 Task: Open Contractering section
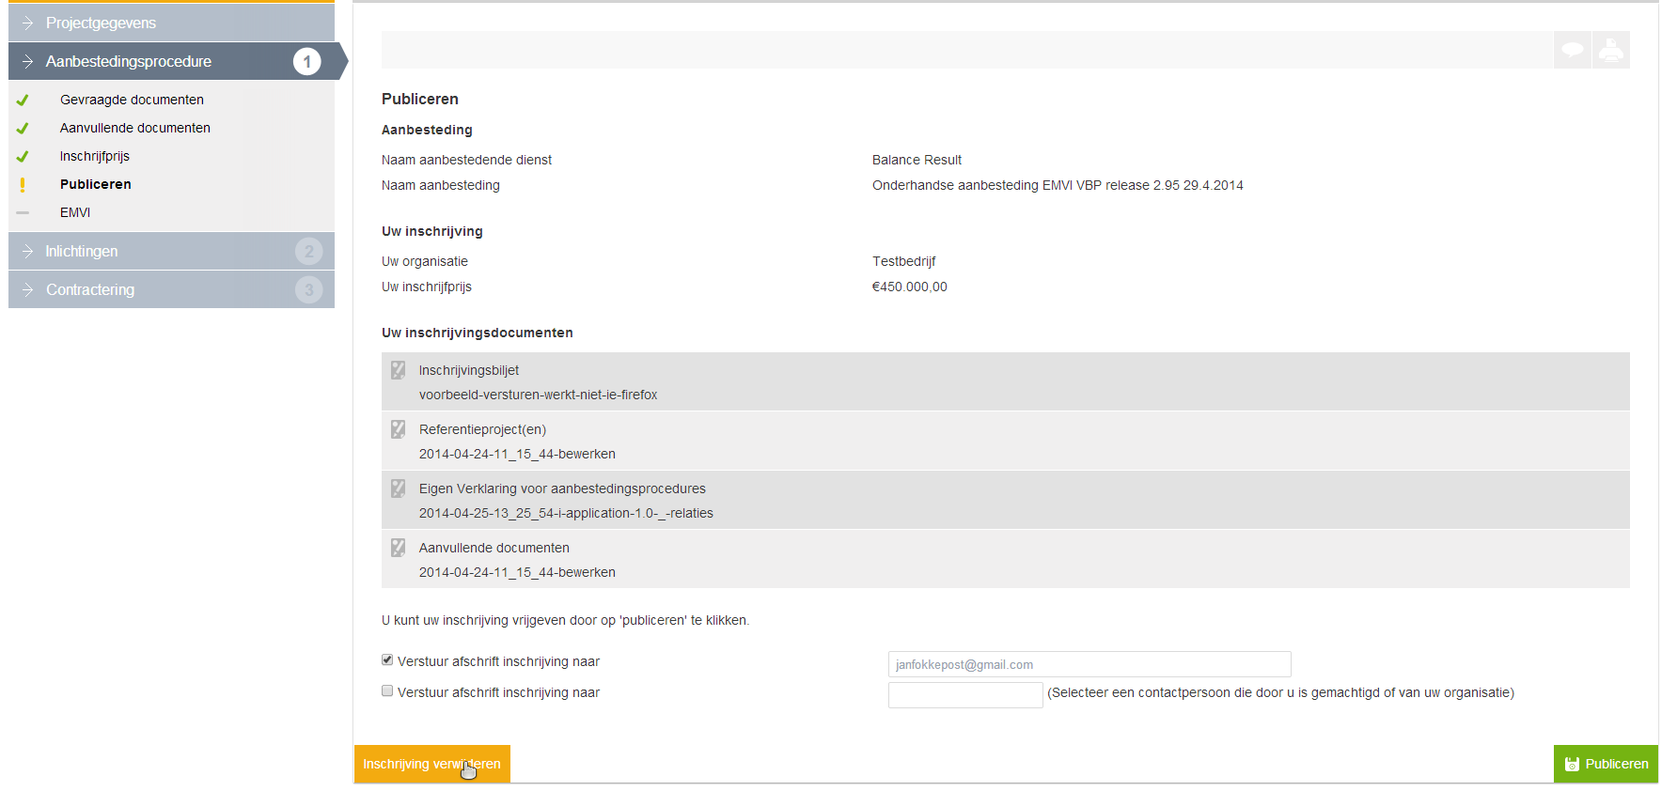coord(171,289)
